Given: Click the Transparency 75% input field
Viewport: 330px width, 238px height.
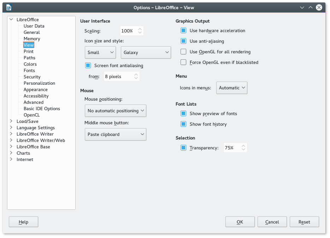Looking at the screenshot, I should [x=232, y=148].
